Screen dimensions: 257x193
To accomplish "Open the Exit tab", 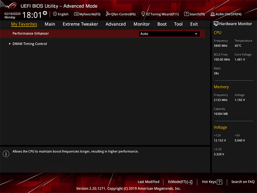I will 194,24.
